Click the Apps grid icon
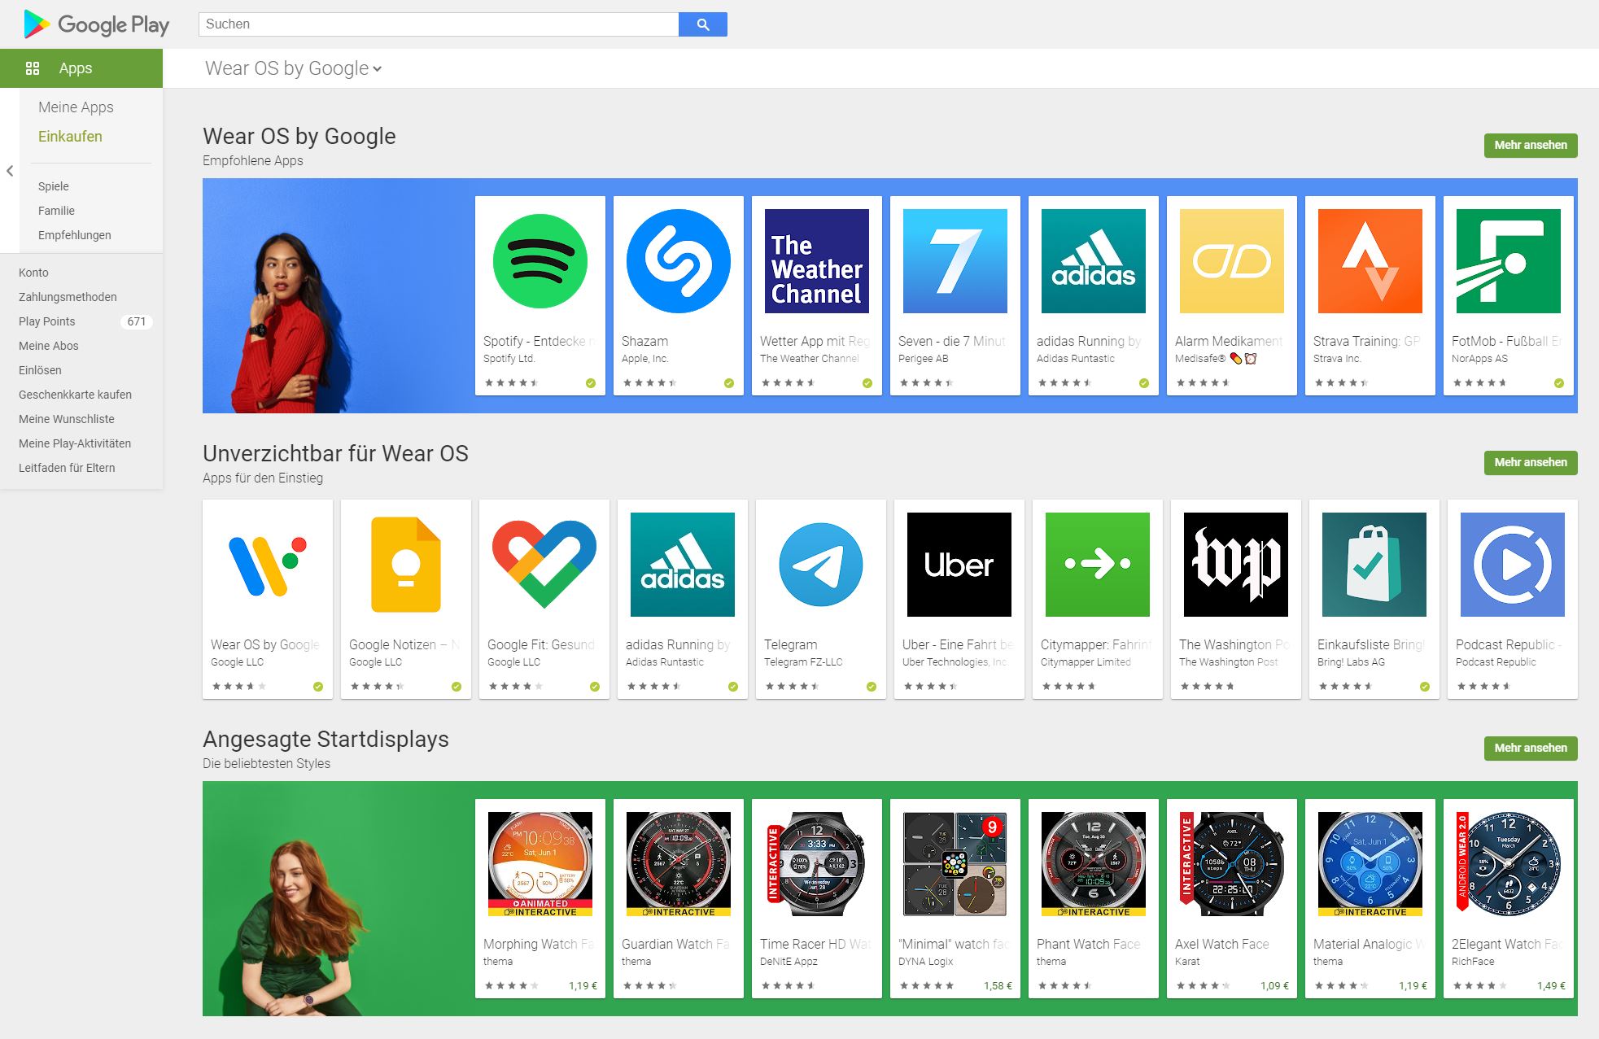 (33, 68)
